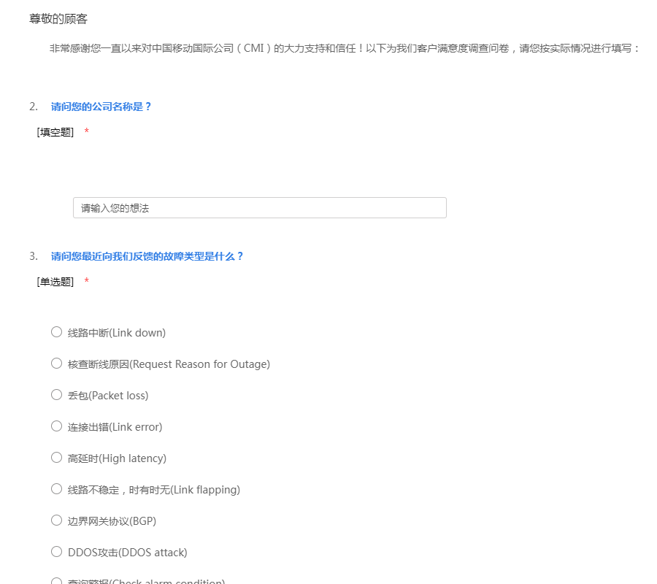
Task: Click the DDOS攻击(DDOS attack) label text
Action: pos(127,553)
